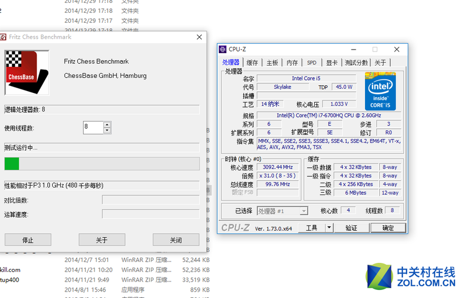Click the 14 纳米 technology value
468x298 pixels.
coord(270,104)
